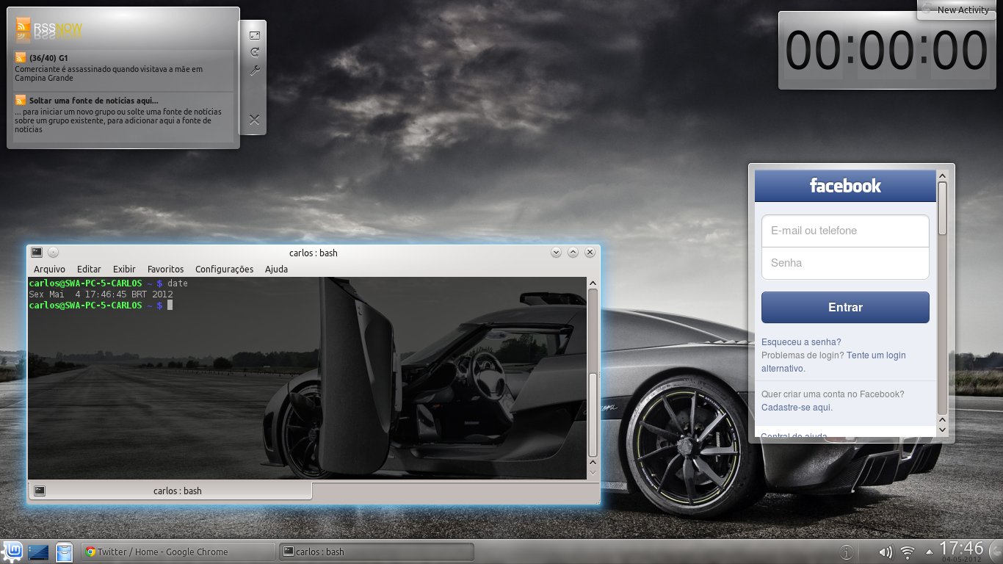The height and width of the screenshot is (564, 1003).
Task: Click the 17:46 clock in the panel
Action: click(961, 548)
